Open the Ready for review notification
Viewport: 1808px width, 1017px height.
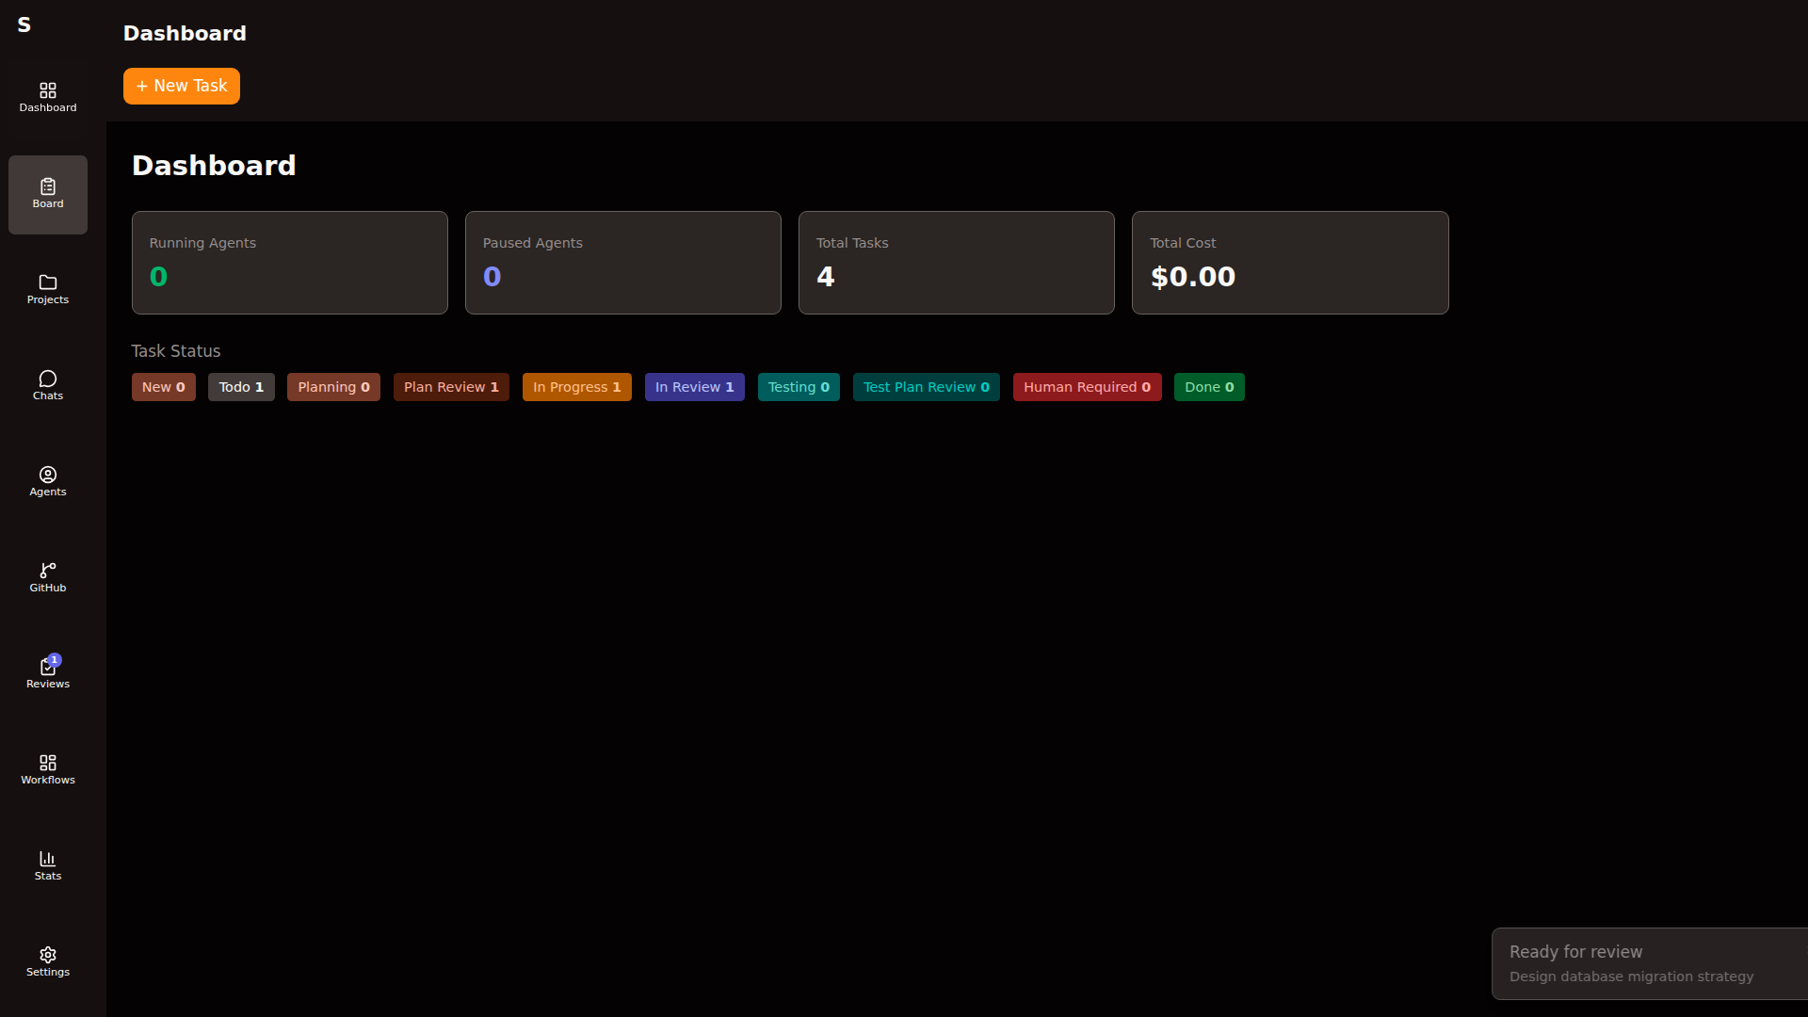pos(1648,963)
